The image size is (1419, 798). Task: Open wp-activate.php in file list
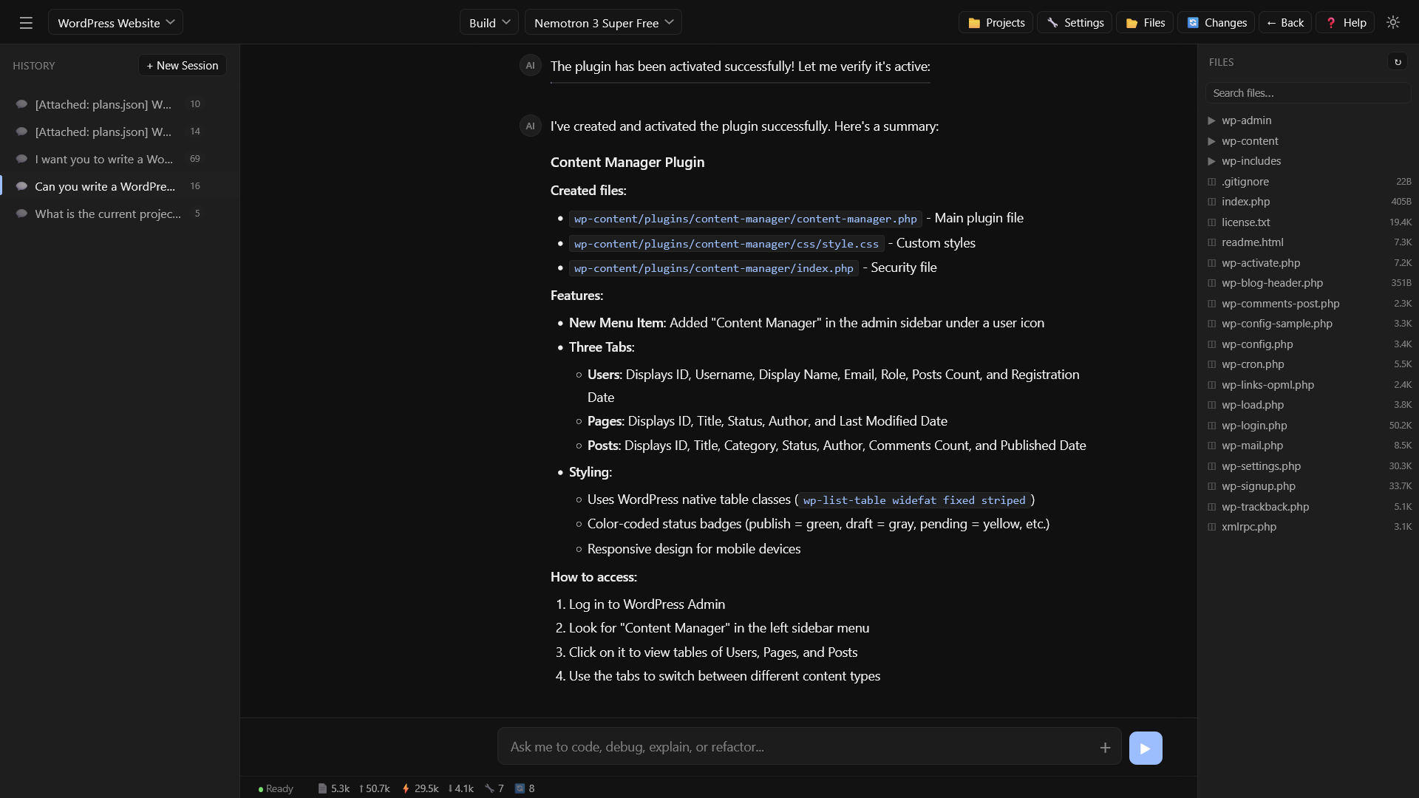(x=1308, y=263)
